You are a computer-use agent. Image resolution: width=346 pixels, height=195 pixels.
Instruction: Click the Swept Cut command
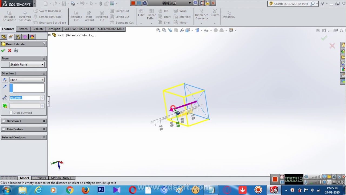pos(119,11)
